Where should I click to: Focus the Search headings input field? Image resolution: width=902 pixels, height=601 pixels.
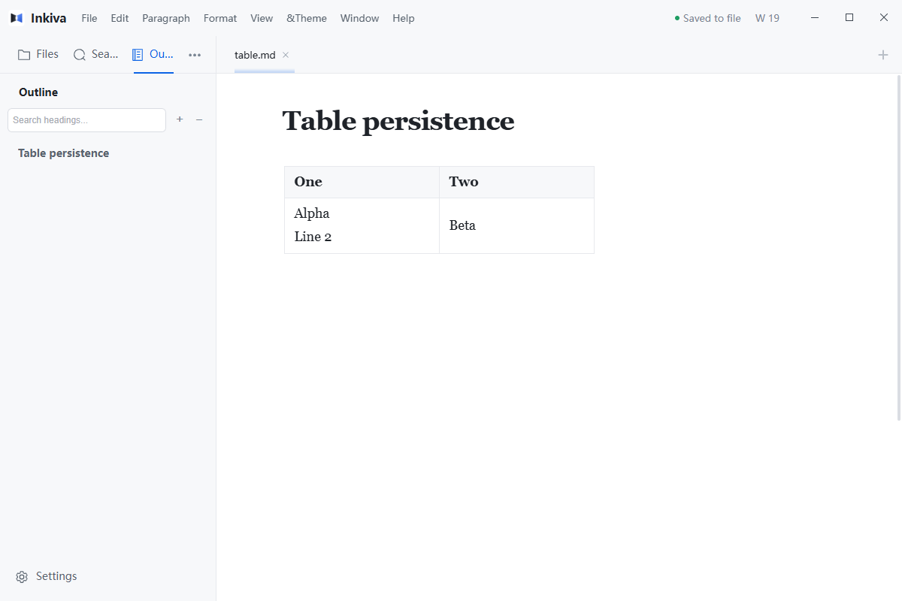click(86, 120)
